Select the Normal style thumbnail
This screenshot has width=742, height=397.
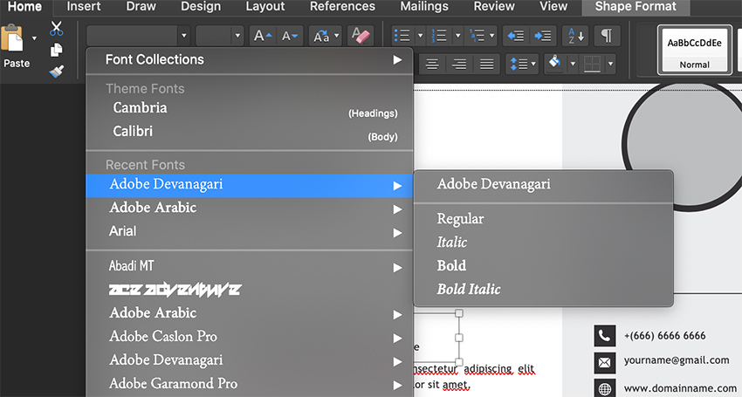[694, 50]
